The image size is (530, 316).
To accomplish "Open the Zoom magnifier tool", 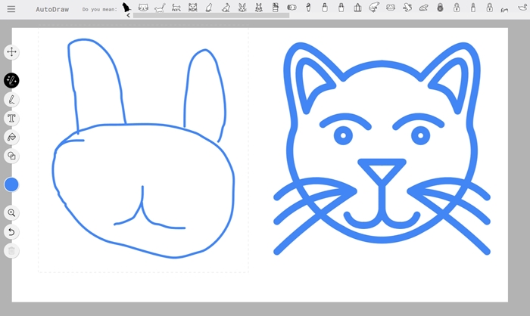I will point(11,213).
